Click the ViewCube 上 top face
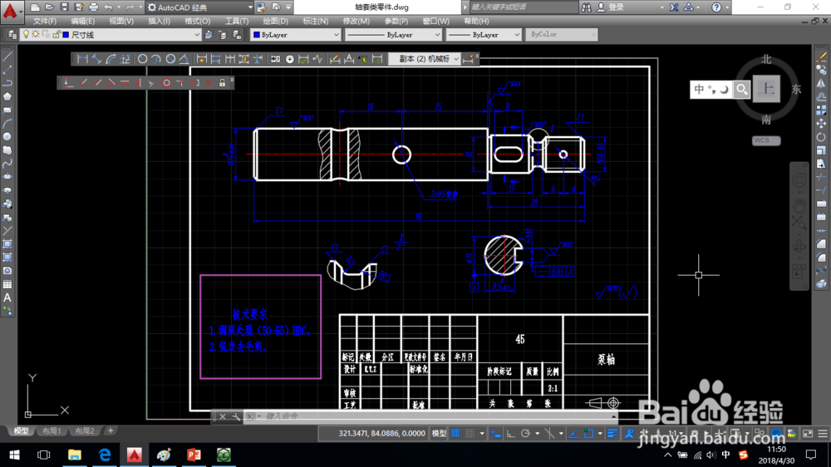831x467 pixels. tap(766, 89)
